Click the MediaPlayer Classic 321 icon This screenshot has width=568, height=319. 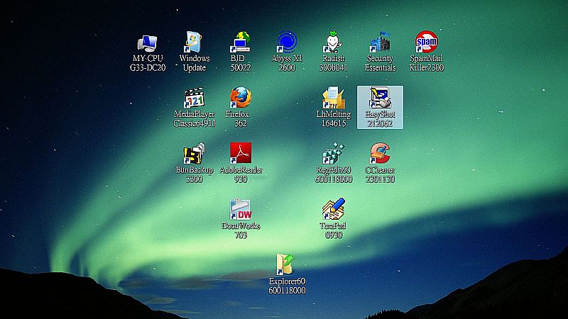(x=194, y=98)
